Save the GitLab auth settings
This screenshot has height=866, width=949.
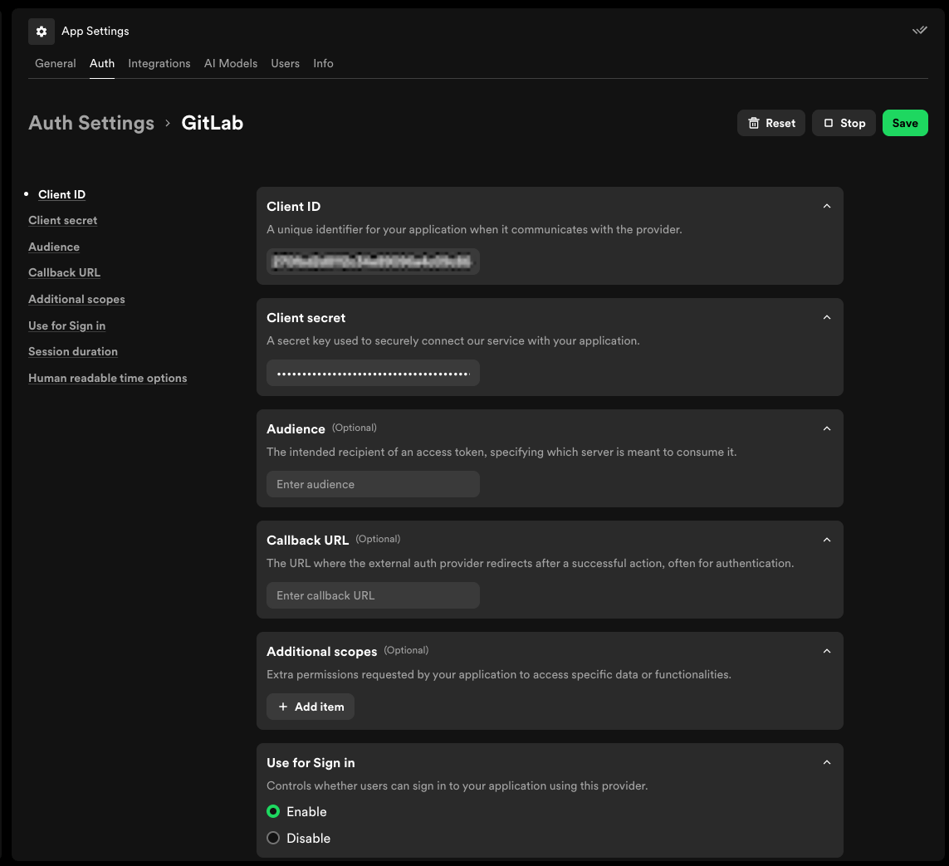(x=905, y=123)
